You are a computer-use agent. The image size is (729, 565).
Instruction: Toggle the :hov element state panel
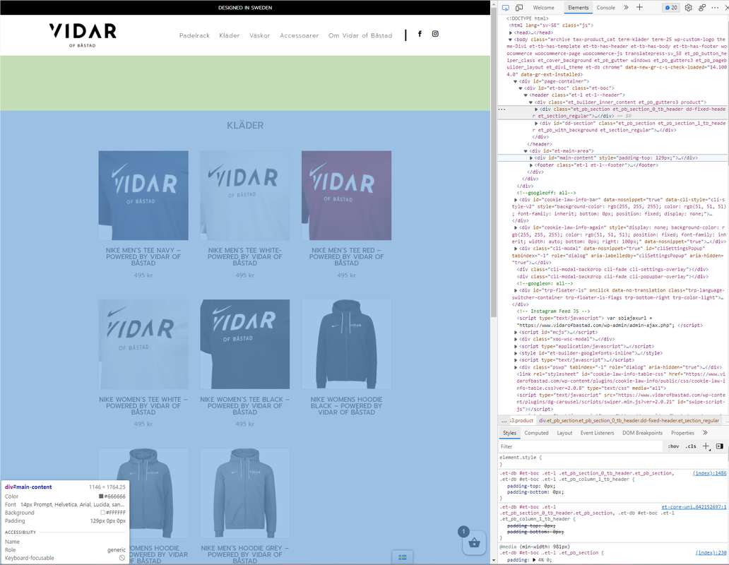click(x=673, y=446)
